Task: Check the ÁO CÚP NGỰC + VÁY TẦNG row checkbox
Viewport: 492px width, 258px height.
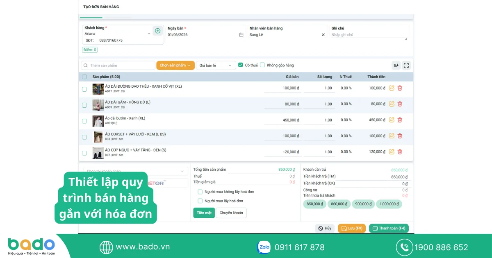Action: coord(84,153)
